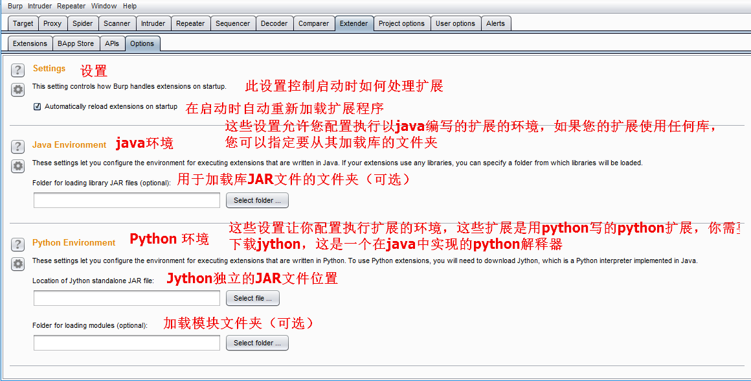Open help for Java Environment section

coord(17,146)
